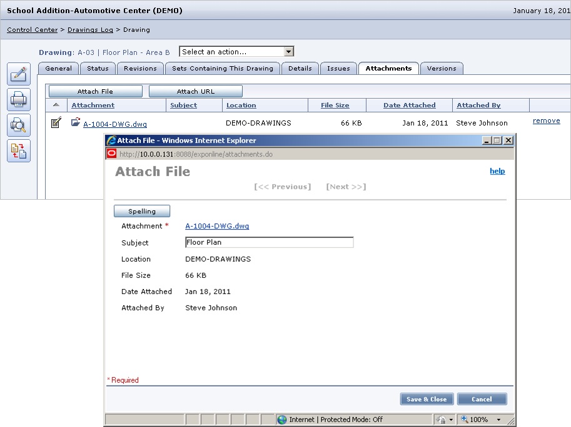Viewport: 571px width, 427px height.
Task: Click the Print icon in left sidebar
Action: pyautogui.click(x=18, y=100)
